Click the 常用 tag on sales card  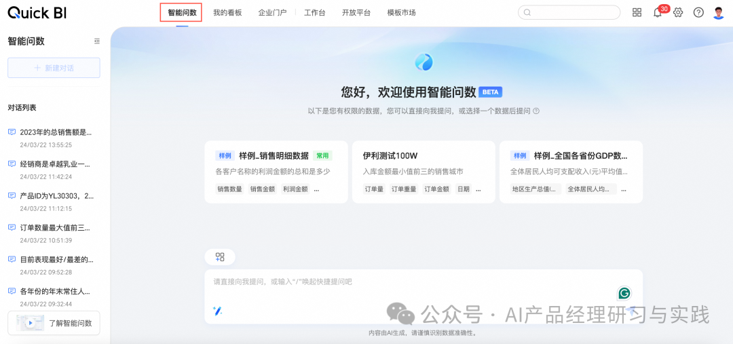pyautogui.click(x=322, y=155)
